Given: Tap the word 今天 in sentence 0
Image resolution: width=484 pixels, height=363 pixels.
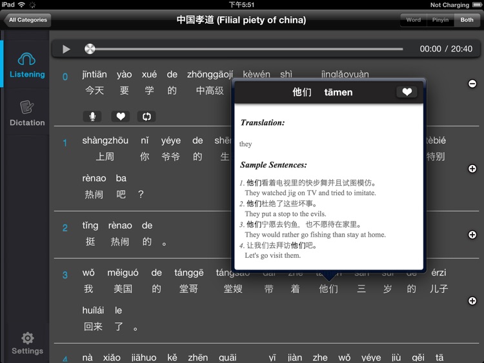Looking at the screenshot, I should tap(94, 90).
